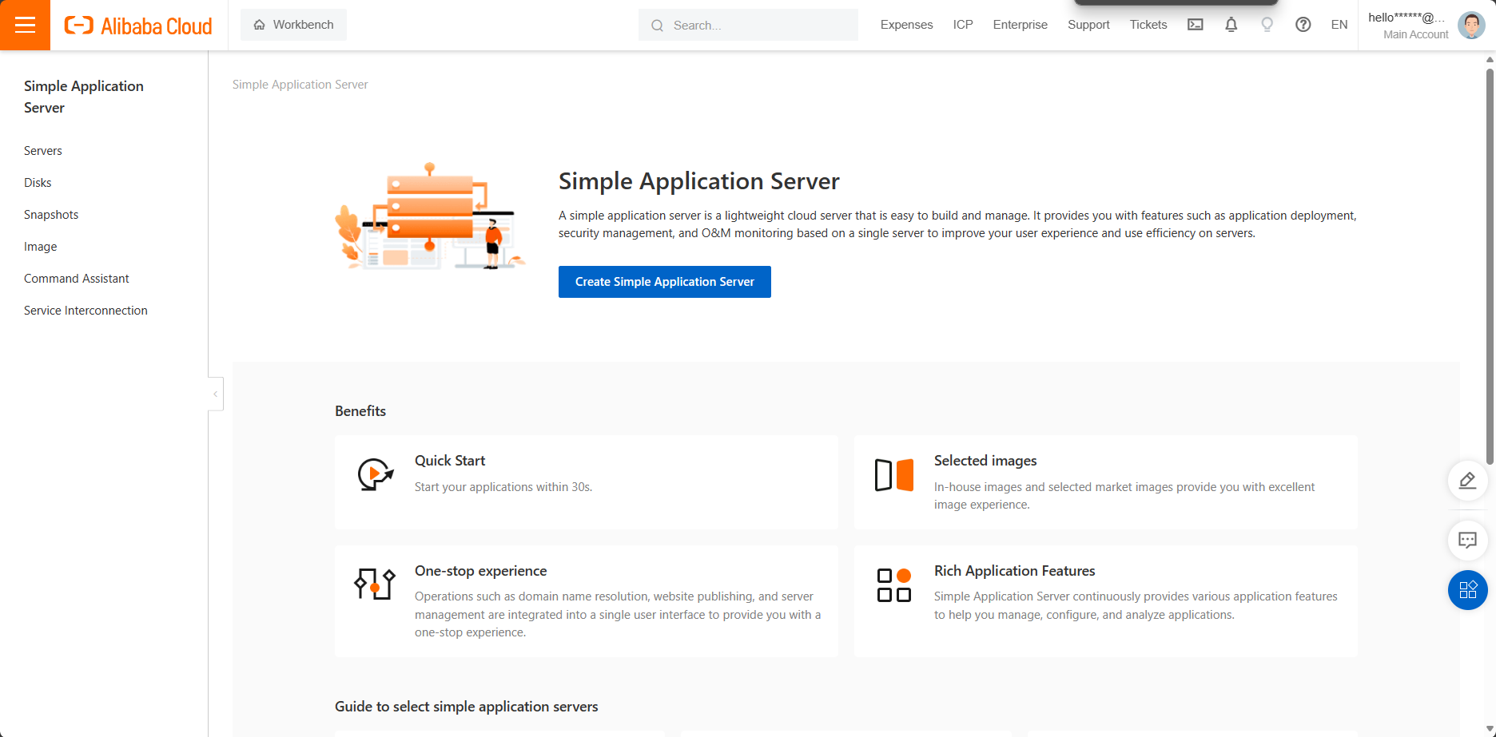Click the hello account name
1496x737 pixels.
[x=1406, y=17]
